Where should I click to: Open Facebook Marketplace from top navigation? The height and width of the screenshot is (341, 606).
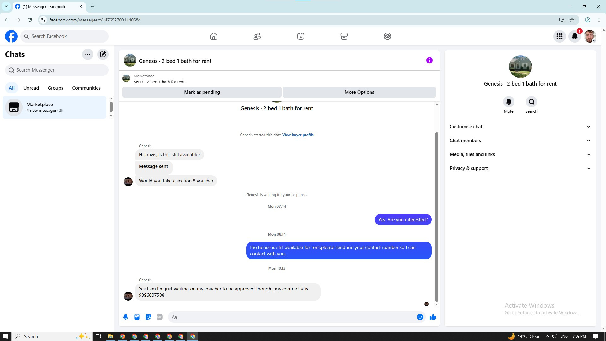344,36
